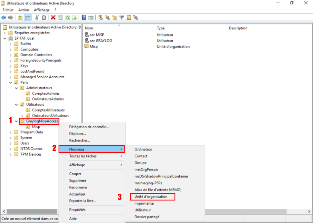Click the Refresh toolbar icon
This screenshot has width=313, height=223.
[x=68, y=17]
